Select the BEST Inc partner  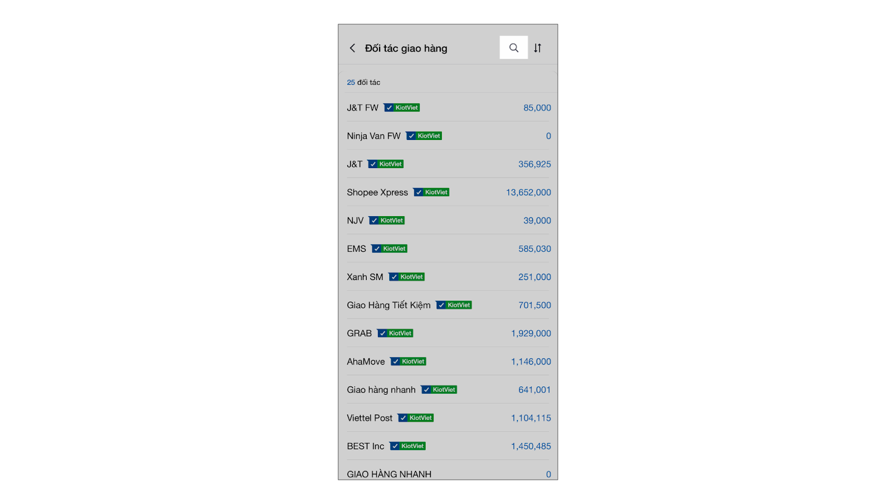365,446
